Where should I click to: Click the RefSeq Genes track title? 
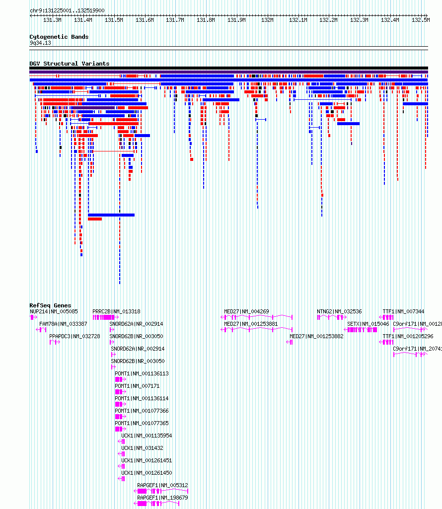click(50, 305)
